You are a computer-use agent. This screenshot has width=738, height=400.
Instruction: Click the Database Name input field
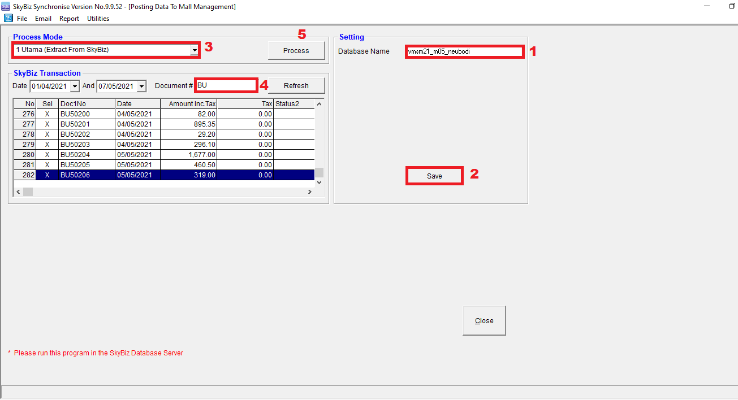point(464,51)
